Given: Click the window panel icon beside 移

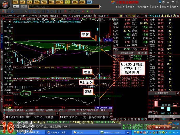Looking at the screenshot, I should tap(142, 16).
